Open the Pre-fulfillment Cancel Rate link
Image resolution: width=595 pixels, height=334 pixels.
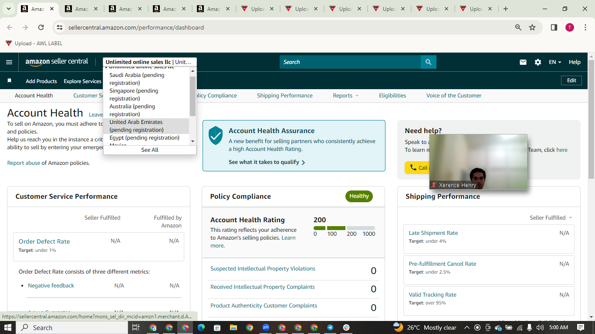443,264
